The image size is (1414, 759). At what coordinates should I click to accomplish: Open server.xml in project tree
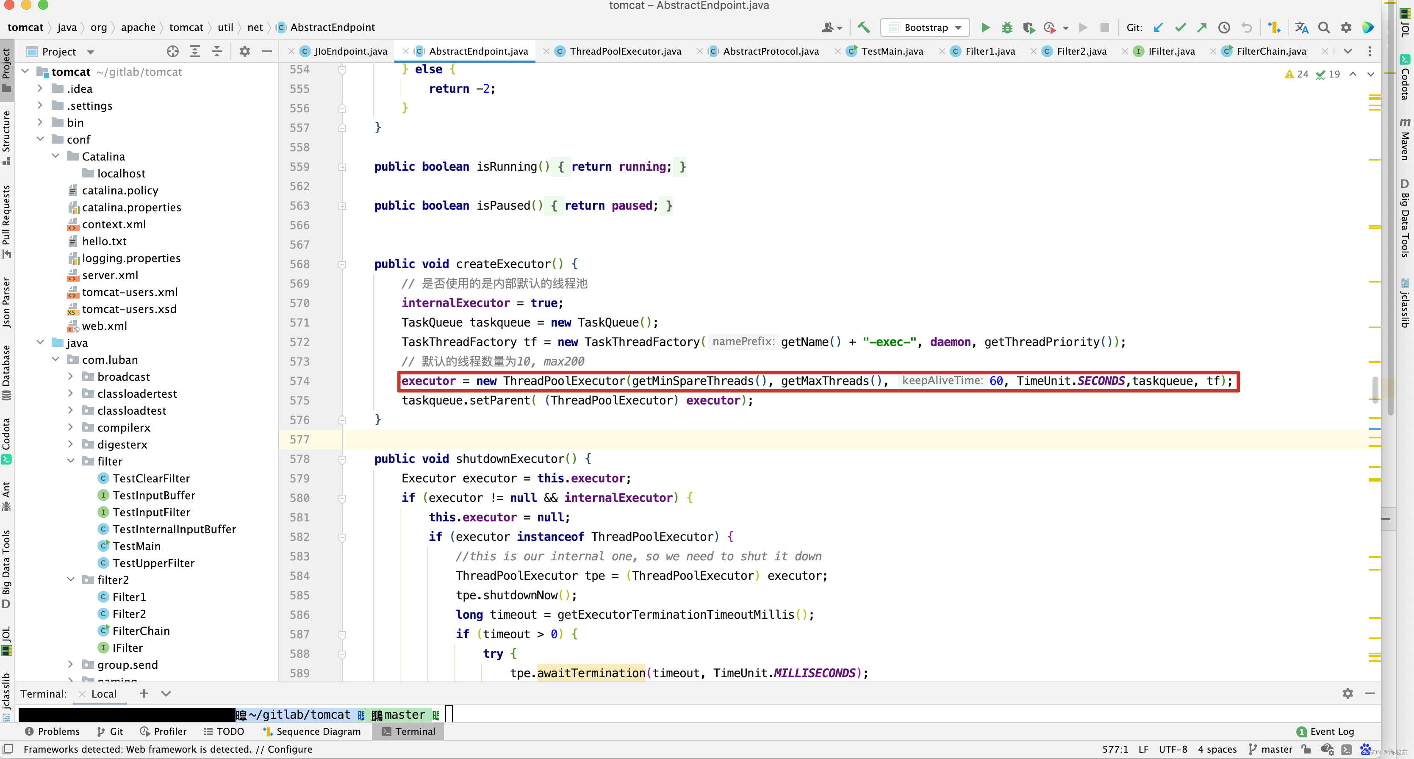tap(110, 275)
